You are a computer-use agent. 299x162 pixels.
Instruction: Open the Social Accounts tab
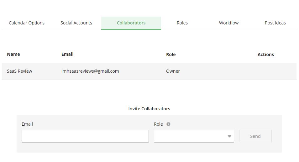(76, 23)
